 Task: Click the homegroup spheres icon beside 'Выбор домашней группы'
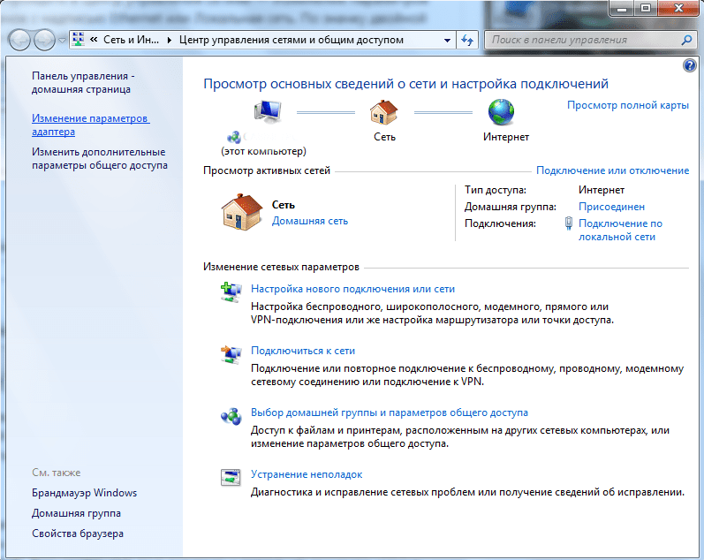tap(231, 416)
